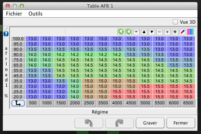Open the Fichier menu
This screenshot has height=134, width=201.
coord(14,14)
